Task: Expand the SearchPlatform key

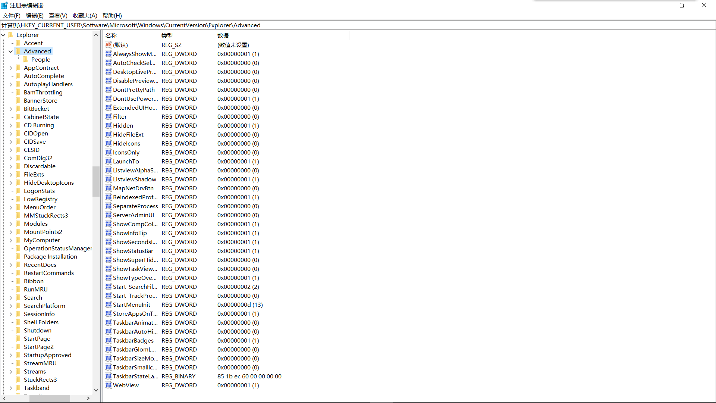Action: pyautogui.click(x=10, y=306)
